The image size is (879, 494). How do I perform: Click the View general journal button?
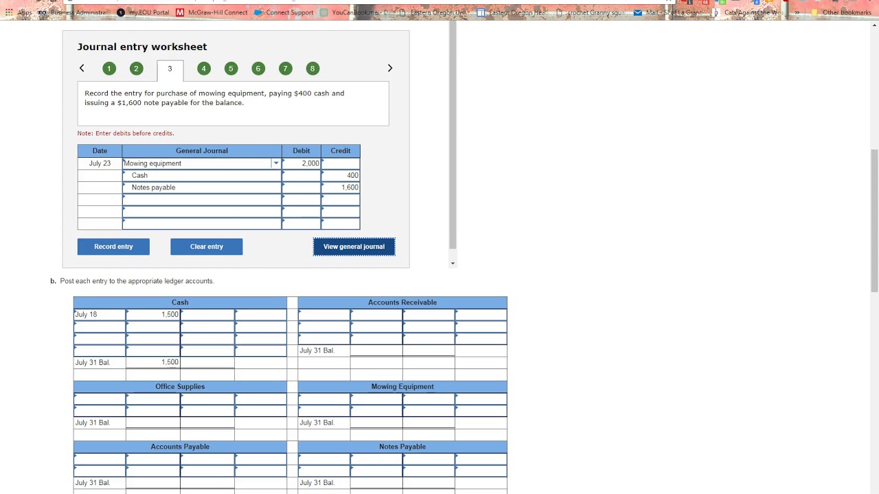[354, 247]
